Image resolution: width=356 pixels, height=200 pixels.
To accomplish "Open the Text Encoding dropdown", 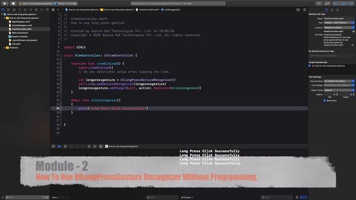I will [x=339, y=81].
